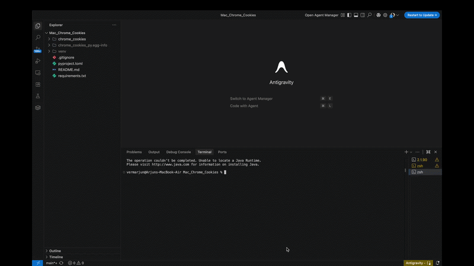Click the synchronize changes icon in status bar
This screenshot has width=474, height=266.
click(62, 263)
